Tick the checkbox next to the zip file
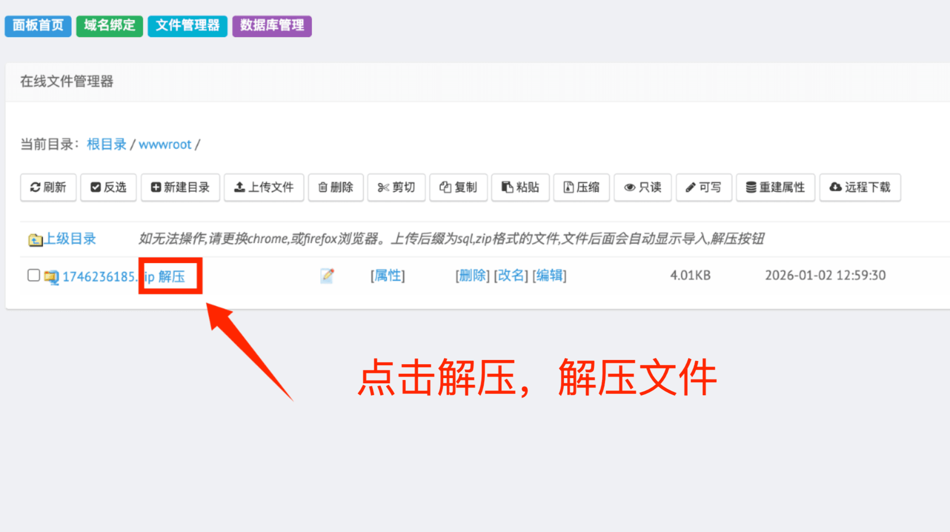Screen dimensions: 950x532 33,275
